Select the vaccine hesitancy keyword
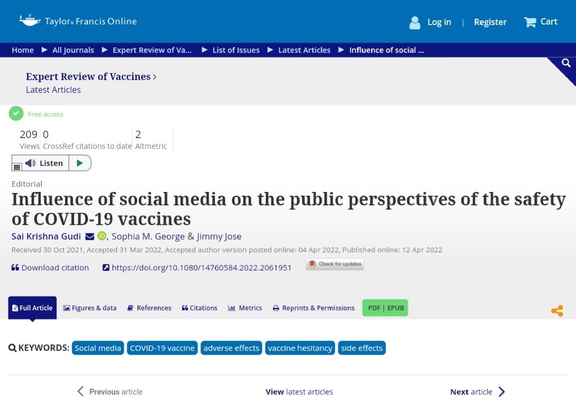This screenshot has height=402, width=576. 300,348
